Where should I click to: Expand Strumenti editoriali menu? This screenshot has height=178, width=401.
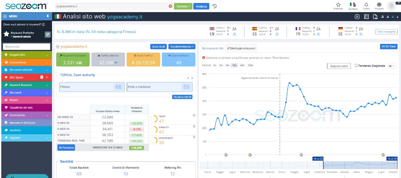[x=27, y=70]
